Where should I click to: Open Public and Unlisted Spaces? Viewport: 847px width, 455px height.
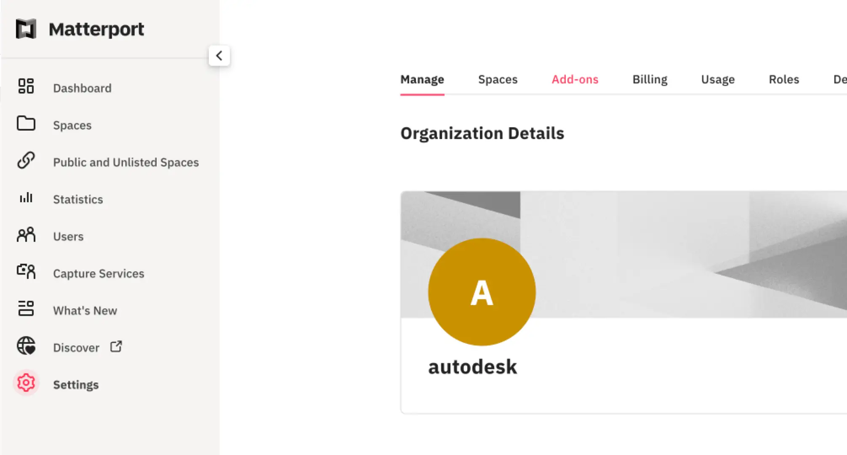click(126, 162)
